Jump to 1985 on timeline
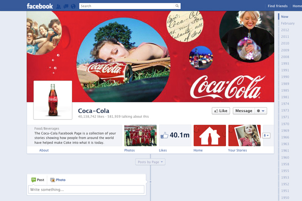Viewport: 302px width, 201px height. point(285,90)
